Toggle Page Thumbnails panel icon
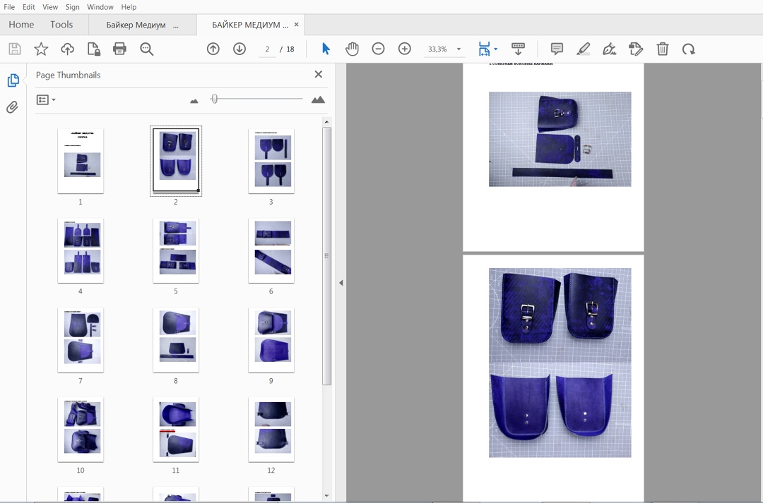Screen dimensions: 763x503 click(13, 80)
